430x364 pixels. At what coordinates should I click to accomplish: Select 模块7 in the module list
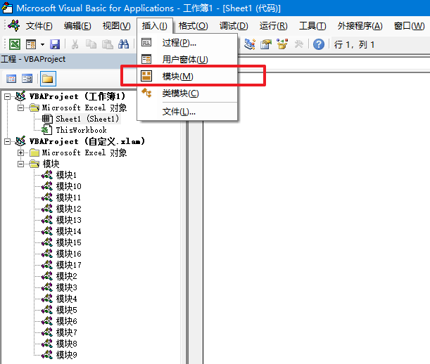click(67, 332)
